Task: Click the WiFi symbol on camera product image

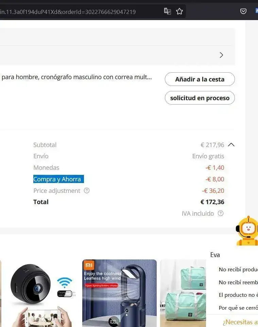Action: 65,283
